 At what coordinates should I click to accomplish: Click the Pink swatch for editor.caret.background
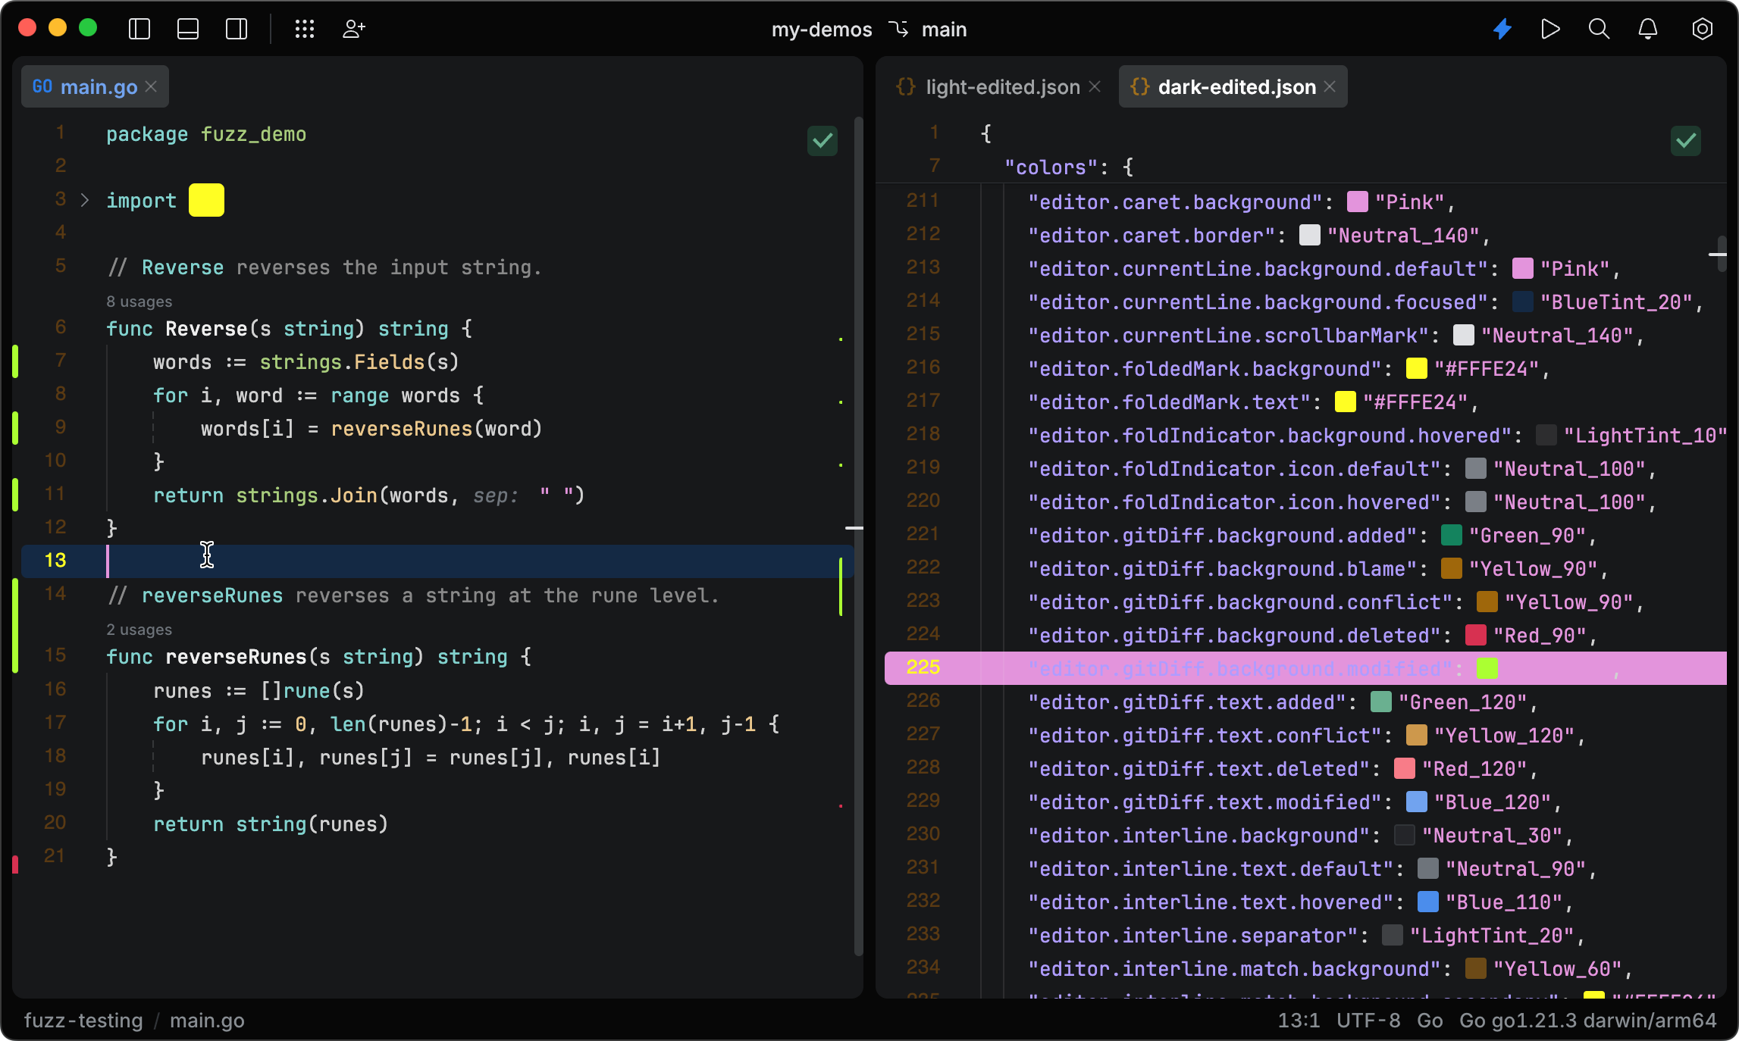[x=1357, y=202]
